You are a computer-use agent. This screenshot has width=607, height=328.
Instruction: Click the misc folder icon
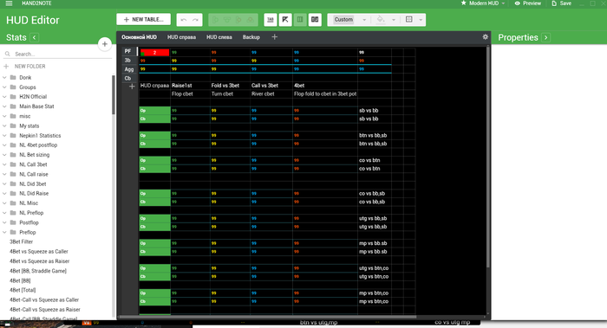(x=13, y=116)
